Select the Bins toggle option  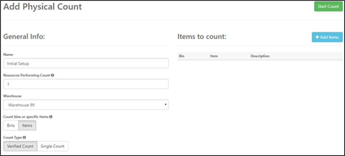pyautogui.click(x=11, y=126)
